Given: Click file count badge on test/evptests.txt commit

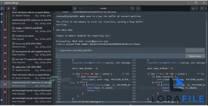Looking at the screenshot, I should (13, 51).
